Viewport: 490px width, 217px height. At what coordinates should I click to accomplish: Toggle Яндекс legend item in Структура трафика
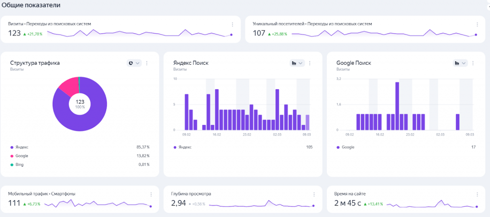pyautogui.click(x=22, y=147)
